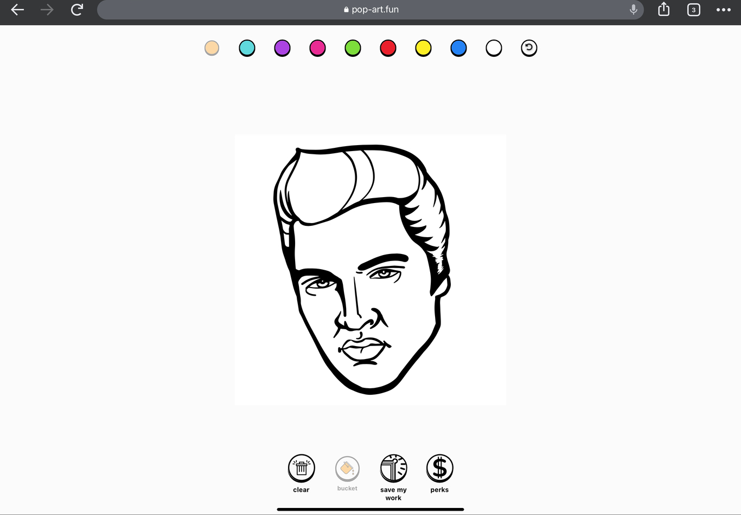Choose the cyan color swatch
741x515 pixels.
(247, 48)
